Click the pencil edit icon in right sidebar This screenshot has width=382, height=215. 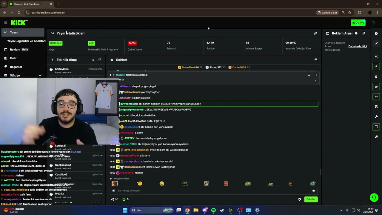(376, 43)
